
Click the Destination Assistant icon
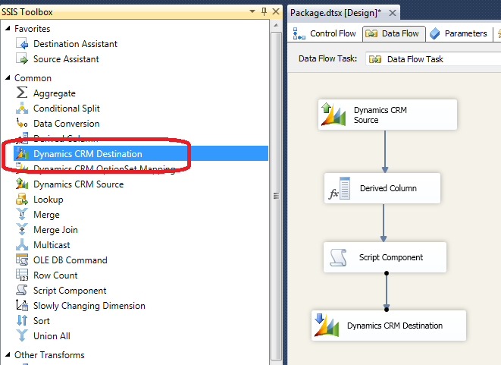22,43
